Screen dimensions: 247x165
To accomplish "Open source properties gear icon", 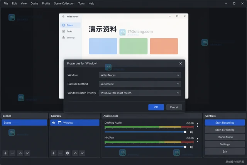I will (x=68, y=153).
